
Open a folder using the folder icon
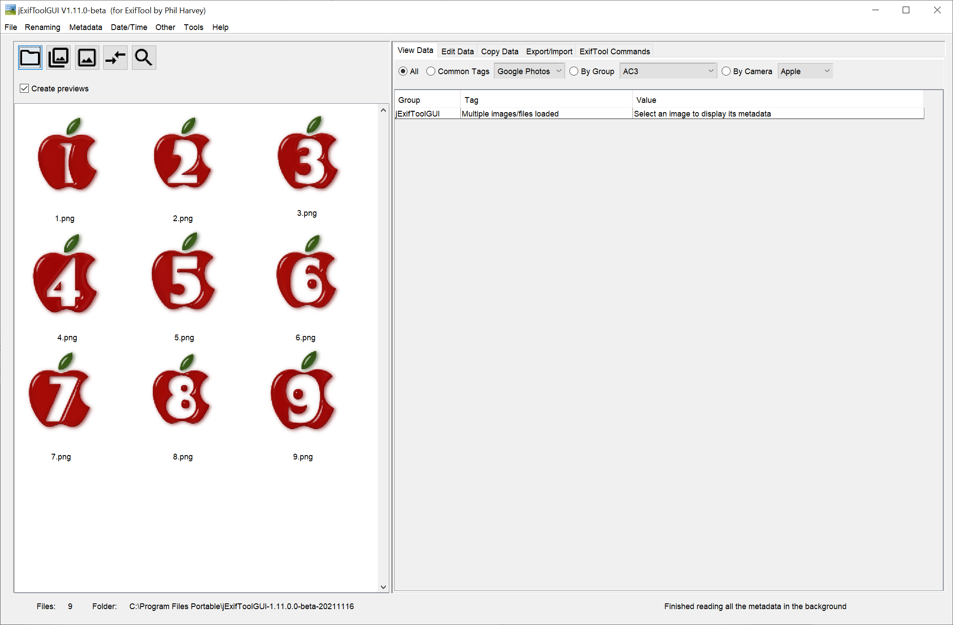click(30, 57)
